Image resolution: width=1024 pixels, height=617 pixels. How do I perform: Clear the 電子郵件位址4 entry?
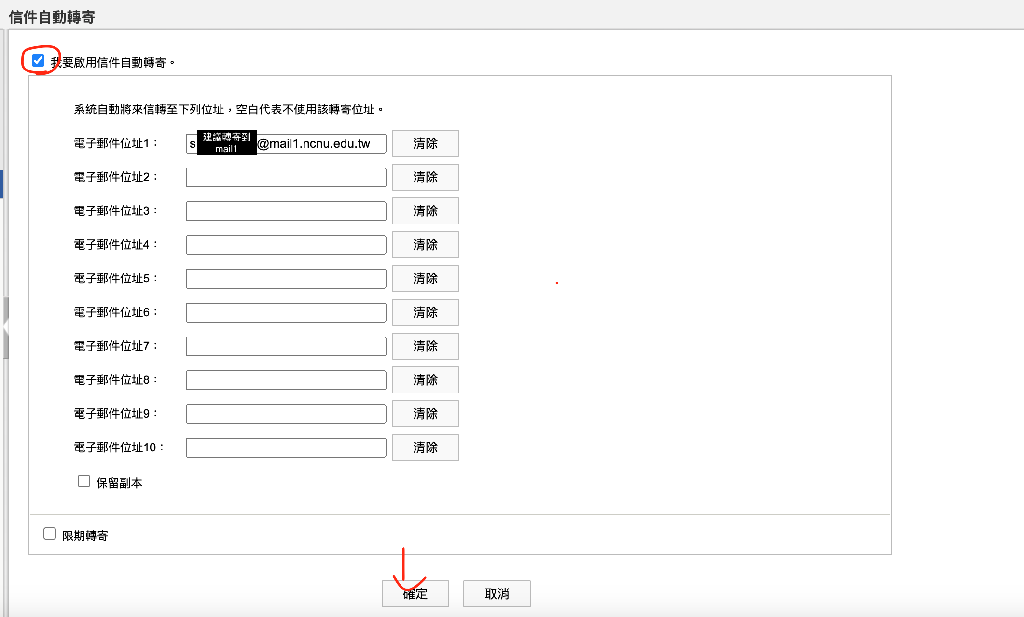point(425,245)
